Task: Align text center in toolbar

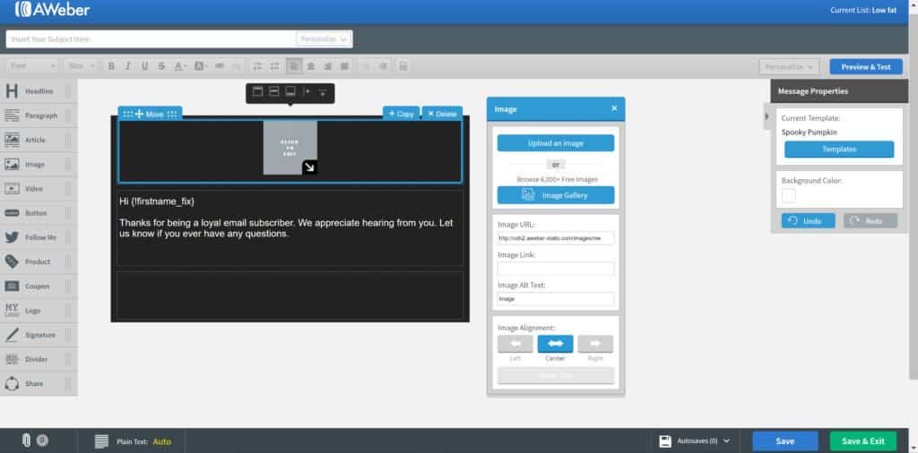Action: [311, 66]
